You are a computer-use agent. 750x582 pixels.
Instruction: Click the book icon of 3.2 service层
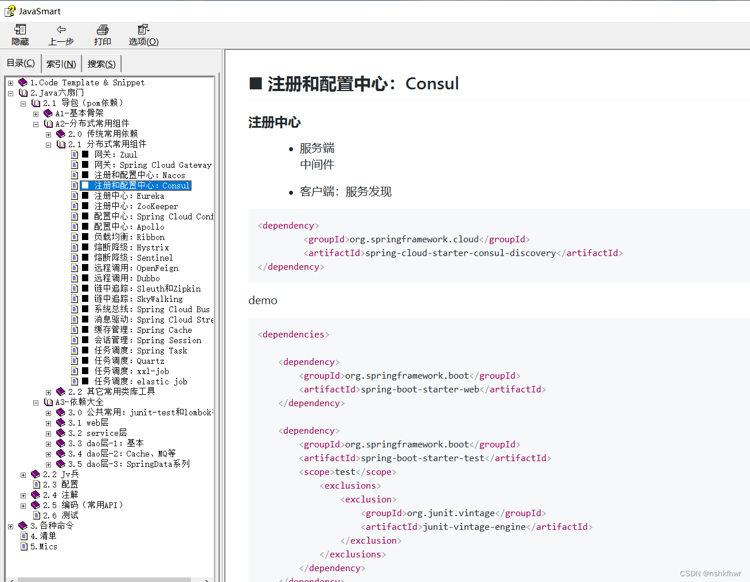pyautogui.click(x=61, y=433)
